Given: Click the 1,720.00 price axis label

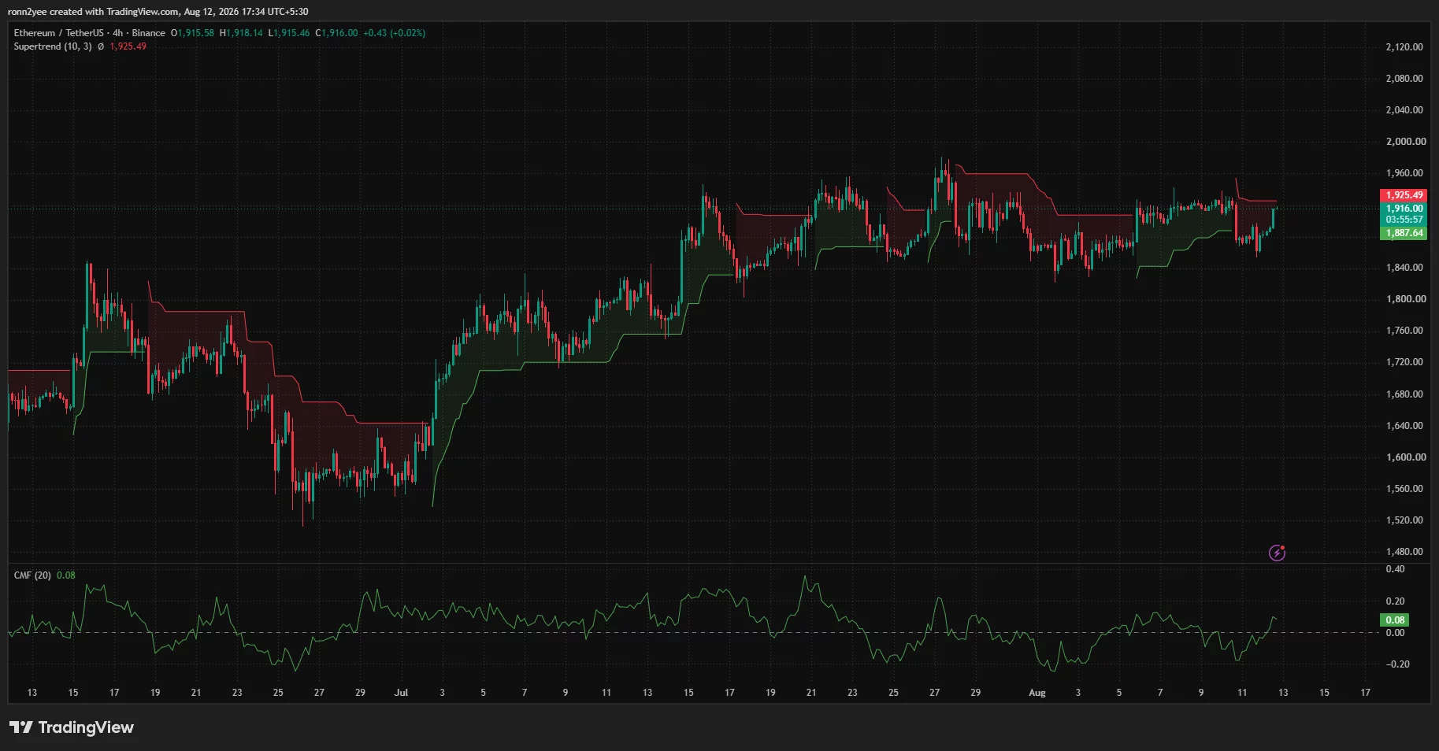Looking at the screenshot, I should [x=1404, y=362].
